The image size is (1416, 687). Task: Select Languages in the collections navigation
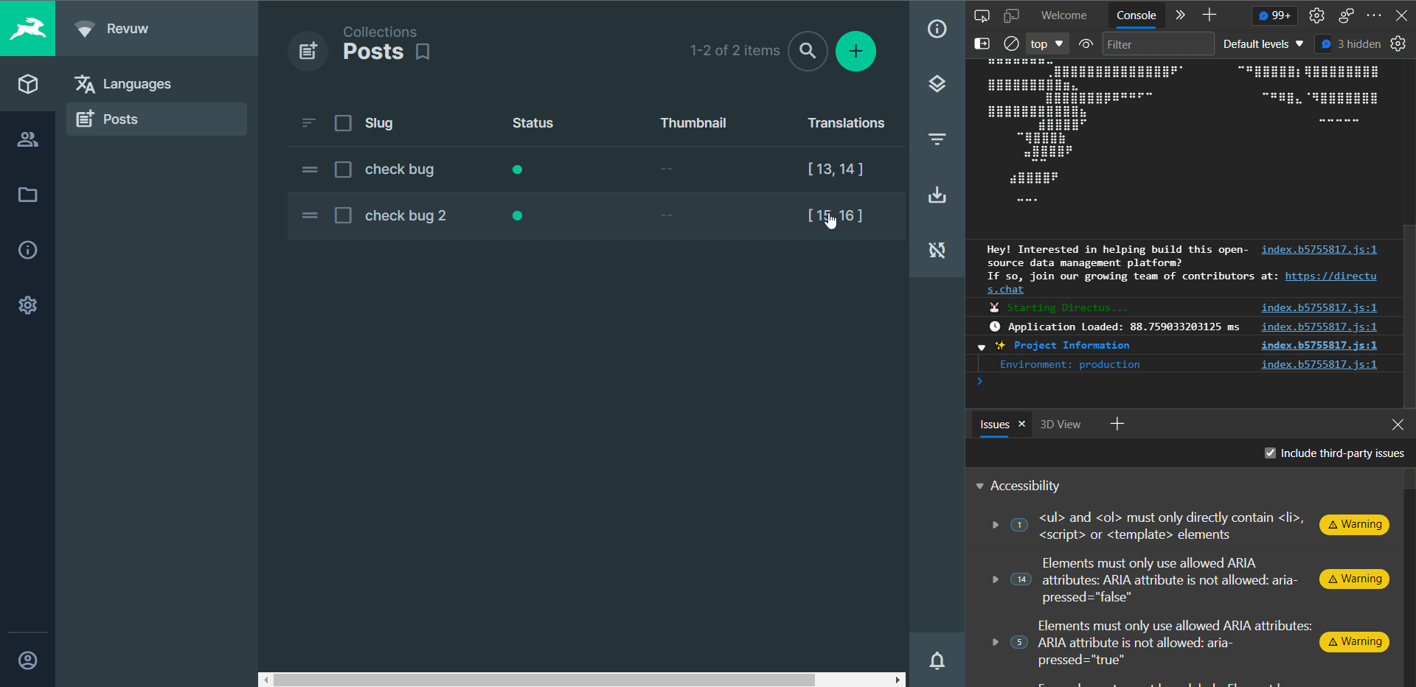click(156, 84)
